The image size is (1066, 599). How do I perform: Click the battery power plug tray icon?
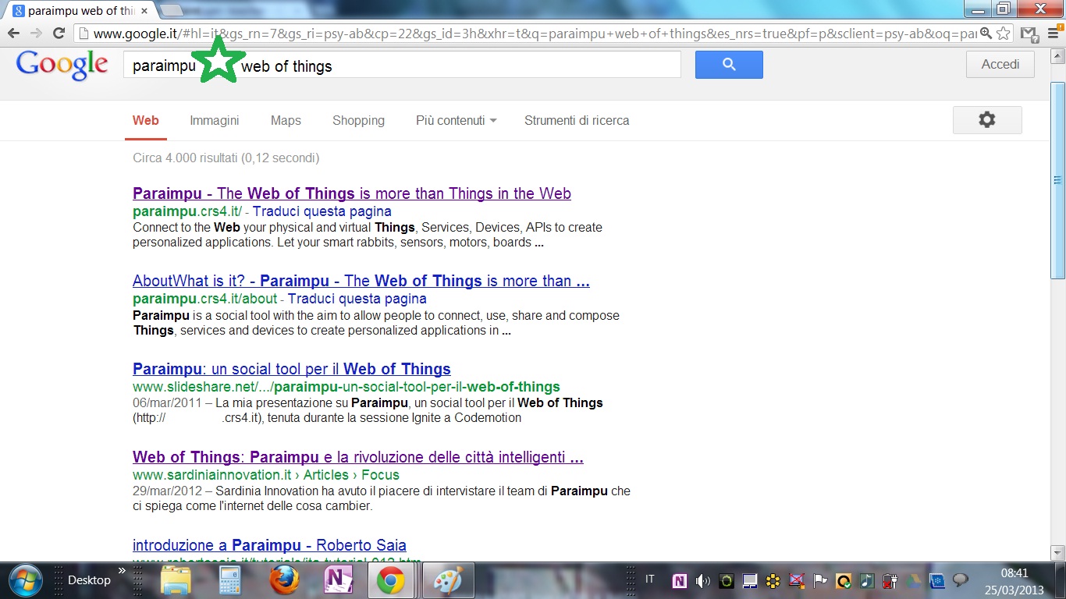(x=890, y=580)
